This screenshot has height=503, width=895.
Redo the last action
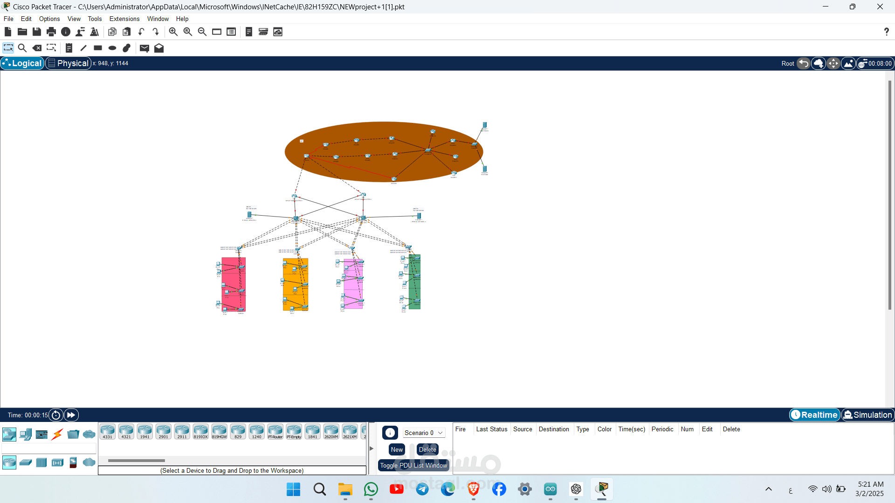(156, 32)
